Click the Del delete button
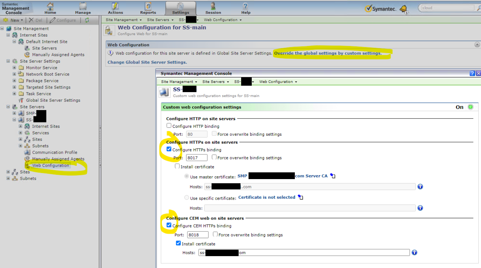The height and width of the screenshot is (268, 481). (36, 20)
